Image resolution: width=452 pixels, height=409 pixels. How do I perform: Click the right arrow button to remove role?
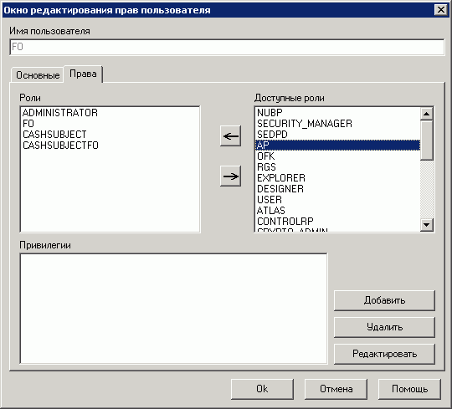[230, 176]
